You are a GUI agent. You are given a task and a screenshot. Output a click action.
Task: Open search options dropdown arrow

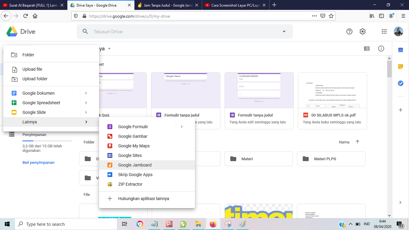click(284, 32)
